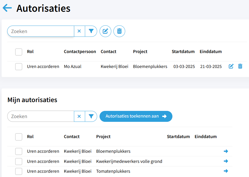Go back using the blue arrow
This screenshot has height=177, width=249.
(7, 8)
